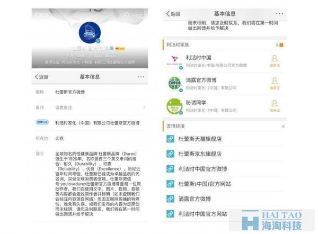Screen dimensions: 318x234
Task: Expand 利洁时家族 list via count 9
Action: point(279,45)
